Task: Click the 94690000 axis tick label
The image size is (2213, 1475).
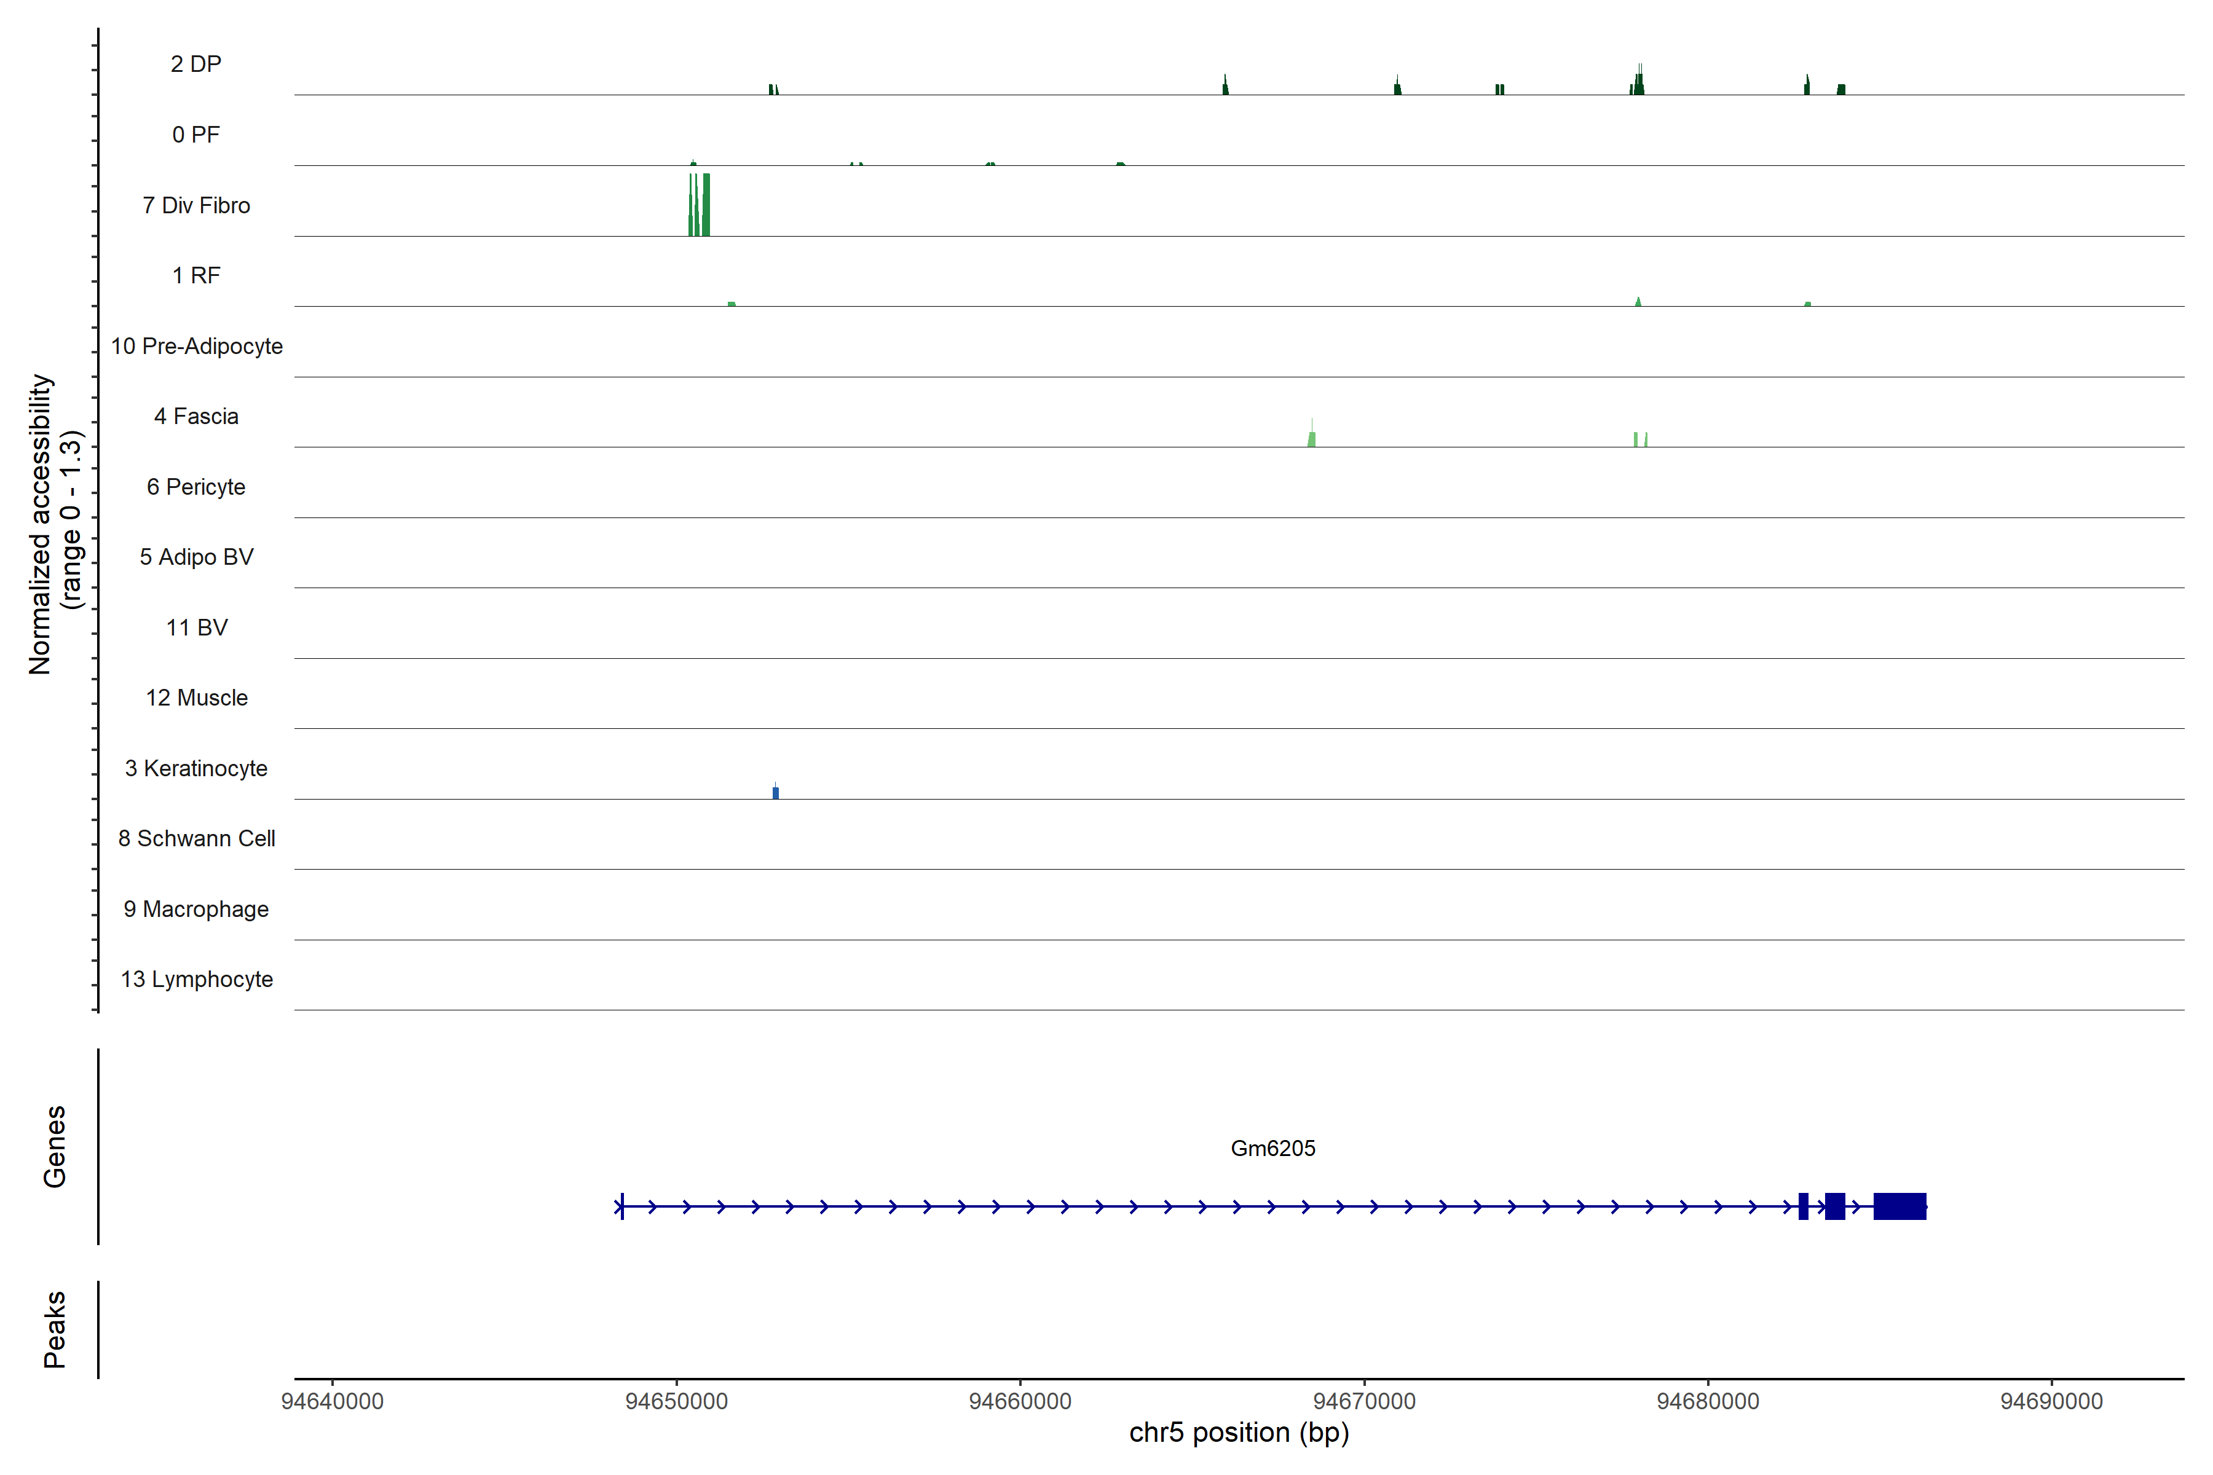Action: click(x=2051, y=1401)
